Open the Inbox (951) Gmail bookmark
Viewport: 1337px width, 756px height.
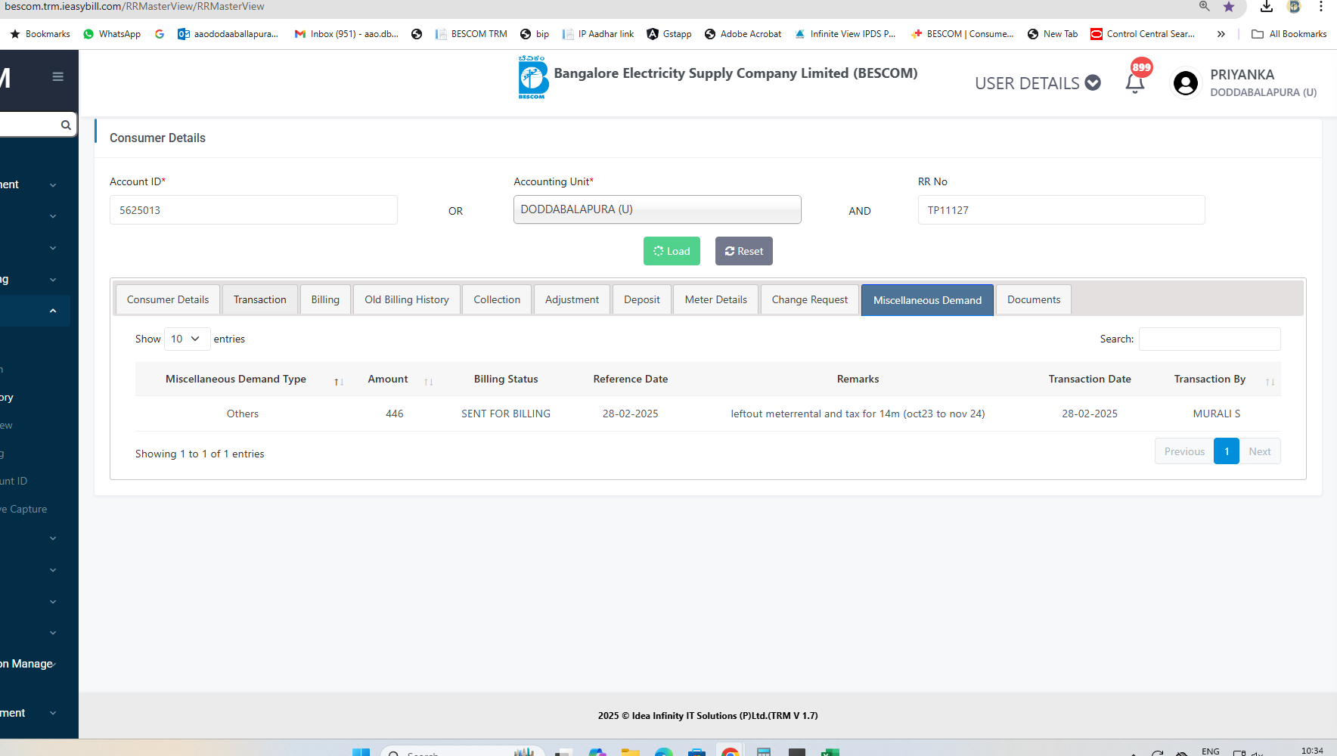pos(346,34)
